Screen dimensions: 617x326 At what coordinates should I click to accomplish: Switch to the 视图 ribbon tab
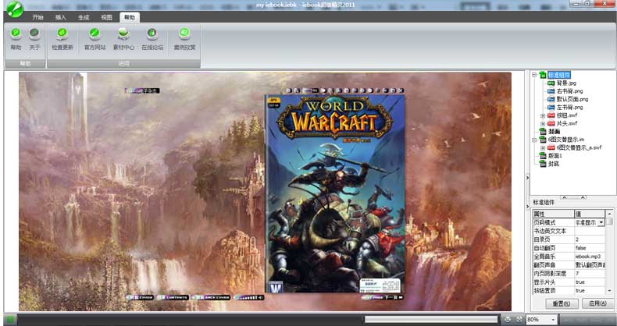[x=106, y=17]
